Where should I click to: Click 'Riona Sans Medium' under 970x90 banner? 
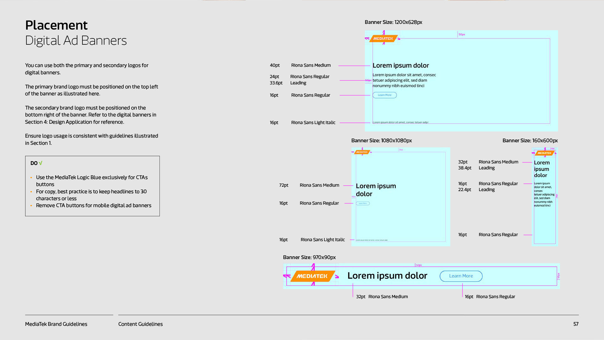(x=388, y=297)
